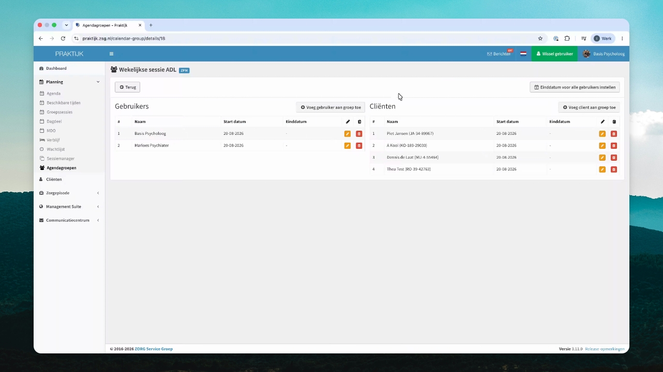
Task: Open the browser media control icon
Action: (583, 38)
